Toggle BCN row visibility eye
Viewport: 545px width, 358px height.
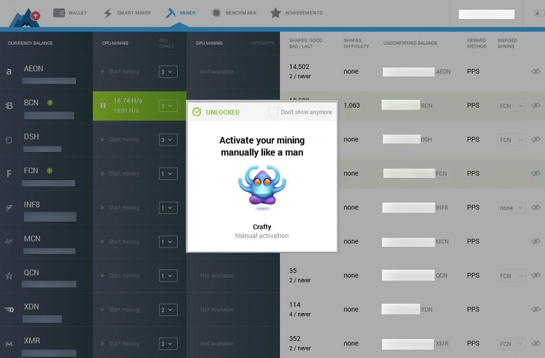coord(536,106)
